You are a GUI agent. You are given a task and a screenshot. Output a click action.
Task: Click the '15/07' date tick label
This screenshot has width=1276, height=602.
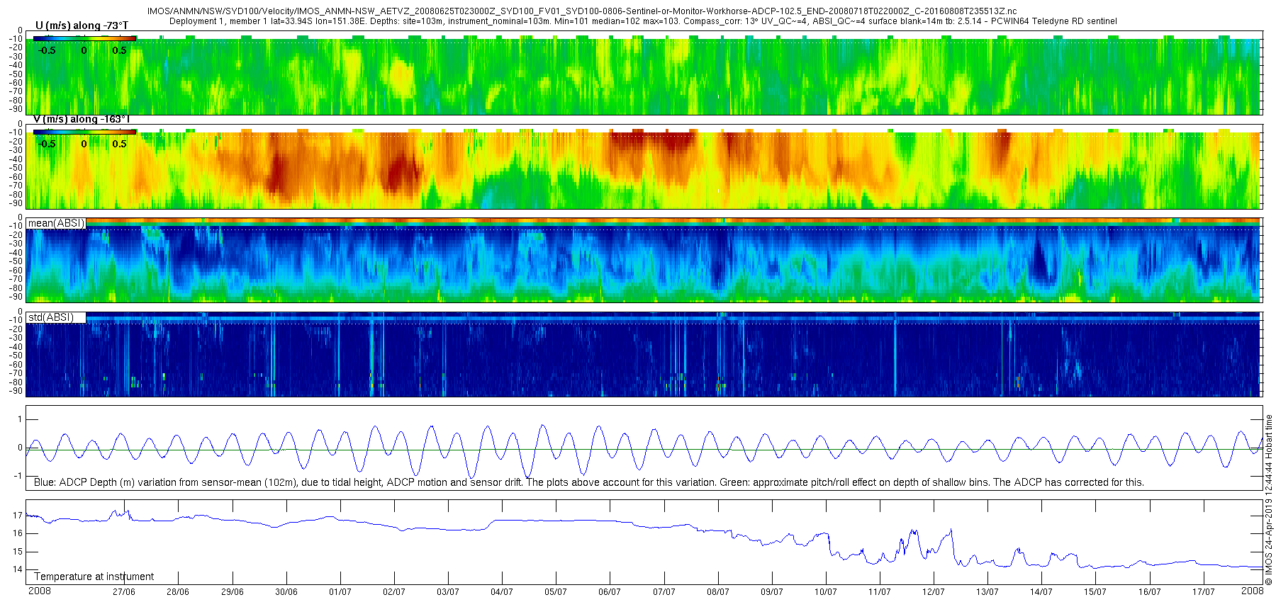click(1095, 592)
